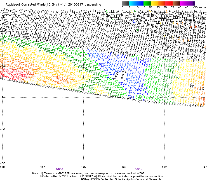207x181 pixels.
Task: Click the longitude label 150
Action: pyautogui.click(x=2, y=167)
